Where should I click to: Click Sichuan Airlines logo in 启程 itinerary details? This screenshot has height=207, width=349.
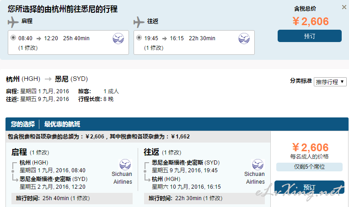pyautogui.click(x=125, y=165)
